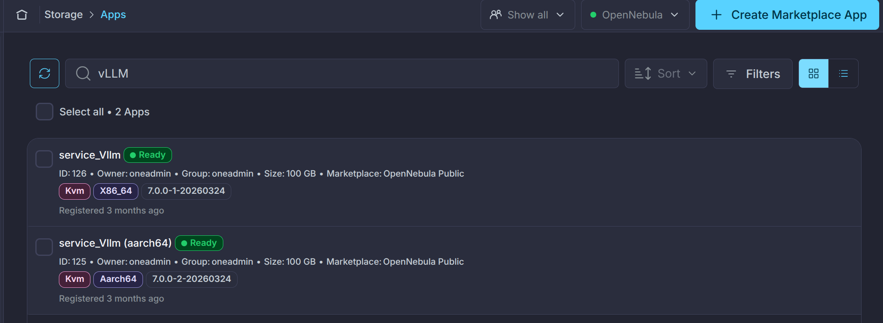Click the Ready badge of service_Vllm
Viewport: 883px width, 323px height.
(x=148, y=155)
